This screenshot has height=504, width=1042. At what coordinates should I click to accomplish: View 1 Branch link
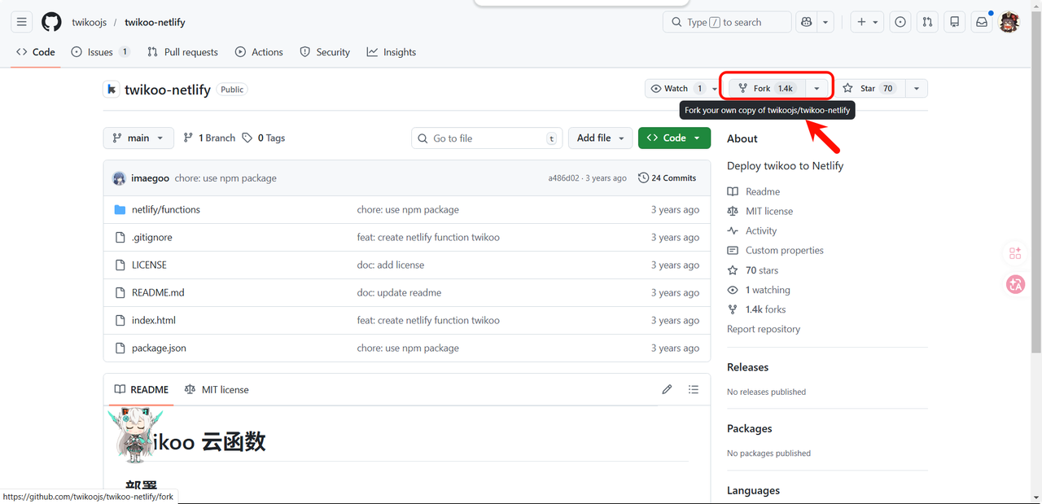coord(209,138)
